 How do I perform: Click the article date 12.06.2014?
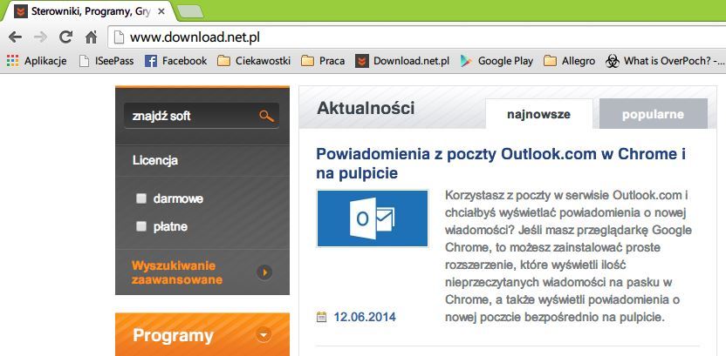pos(365,317)
